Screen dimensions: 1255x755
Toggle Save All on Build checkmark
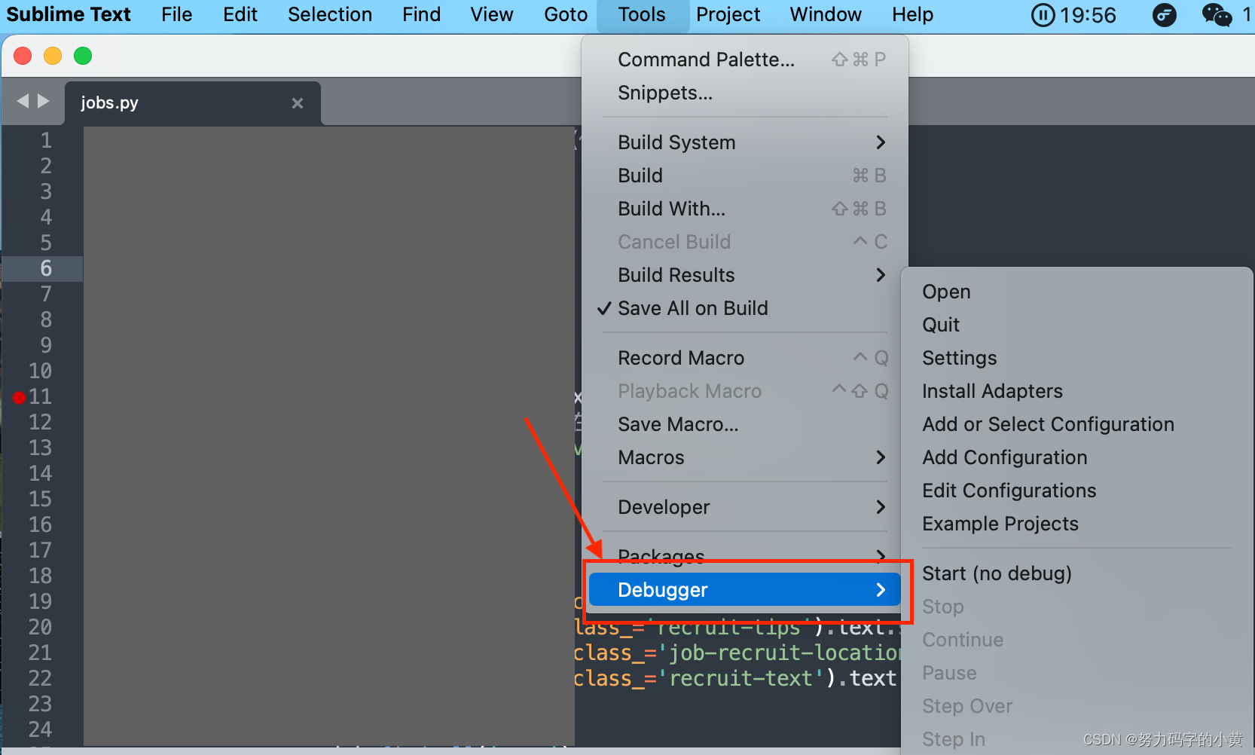click(x=745, y=308)
